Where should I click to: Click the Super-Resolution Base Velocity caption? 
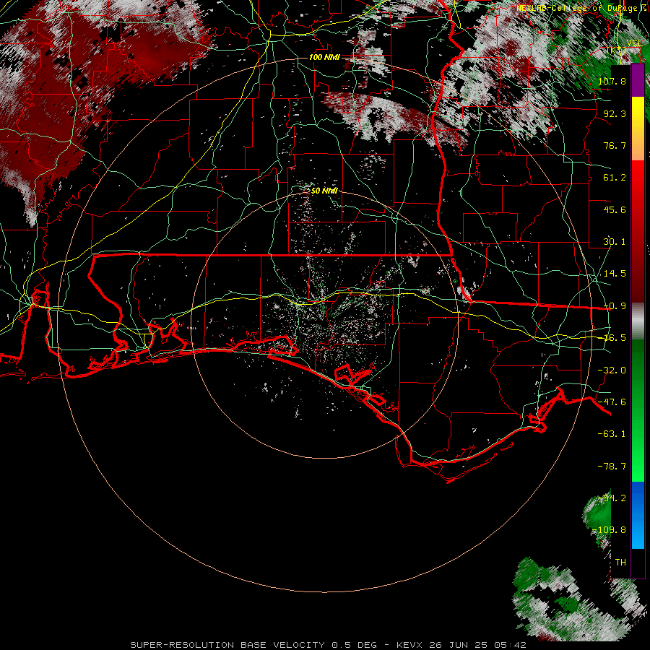pos(328,645)
